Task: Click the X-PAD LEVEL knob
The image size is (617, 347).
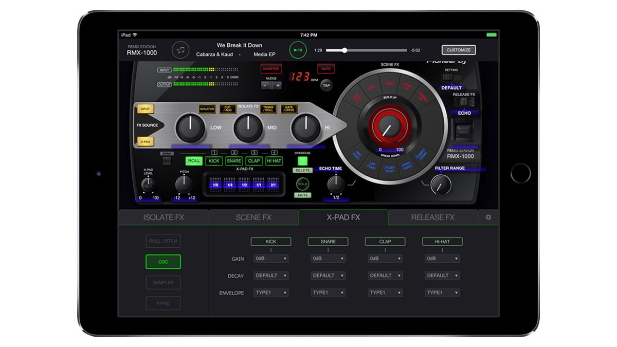Action: click(x=148, y=184)
